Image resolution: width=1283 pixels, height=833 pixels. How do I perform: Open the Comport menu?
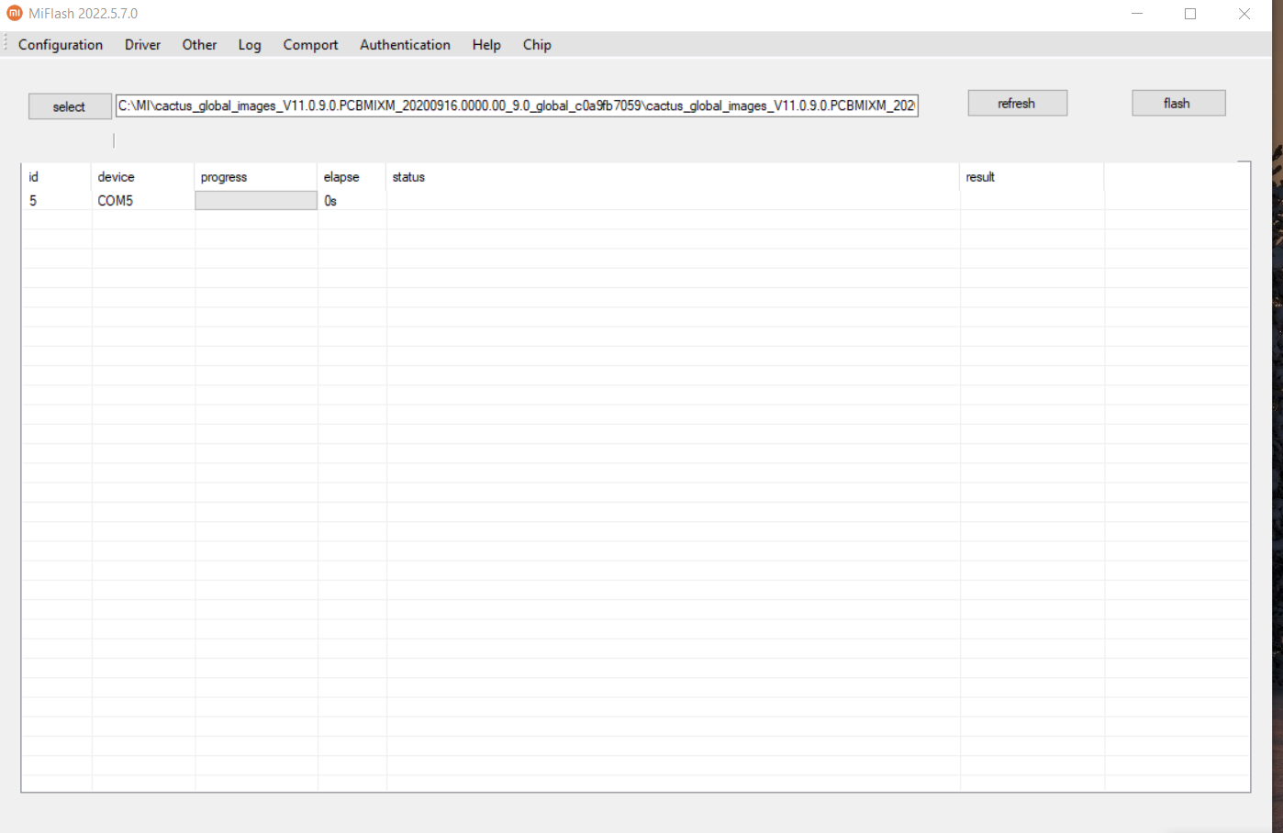click(x=310, y=45)
